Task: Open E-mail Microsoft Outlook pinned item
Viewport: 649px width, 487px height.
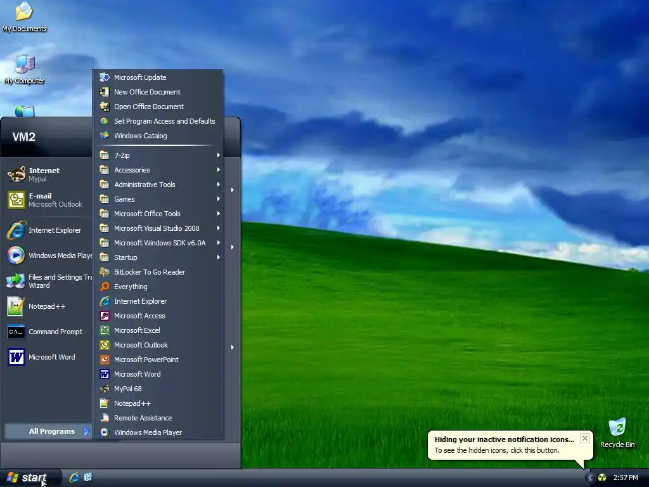Action: click(x=48, y=200)
